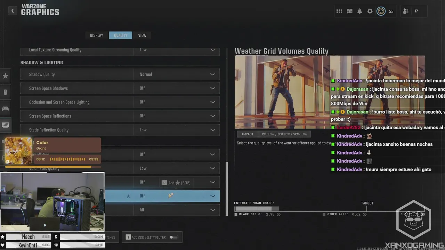Click the Static Reflection Quality label

(x=49, y=130)
